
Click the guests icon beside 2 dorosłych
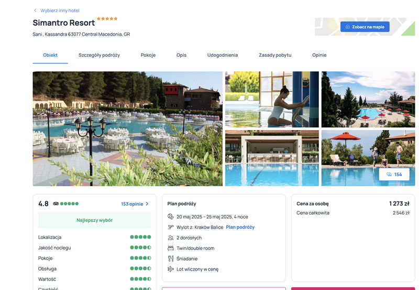point(171,238)
